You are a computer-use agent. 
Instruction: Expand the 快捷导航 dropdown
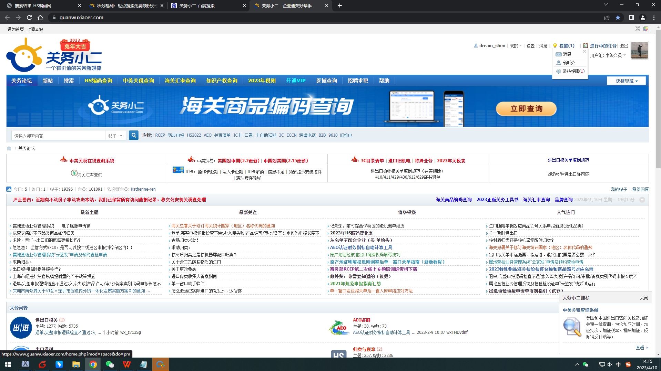pyautogui.click(x=627, y=81)
